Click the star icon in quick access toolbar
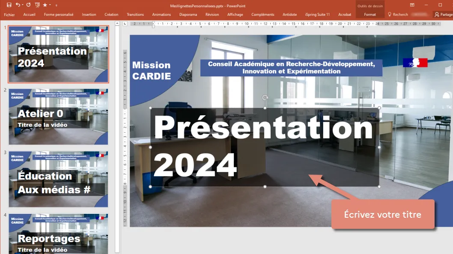The width and height of the screenshot is (453, 254). coord(45,5)
